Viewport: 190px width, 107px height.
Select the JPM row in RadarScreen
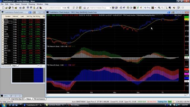[x=23, y=53]
